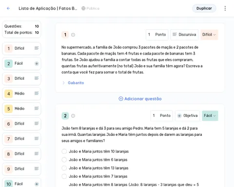Click the radio icon in sidebar item 2

[37, 63]
